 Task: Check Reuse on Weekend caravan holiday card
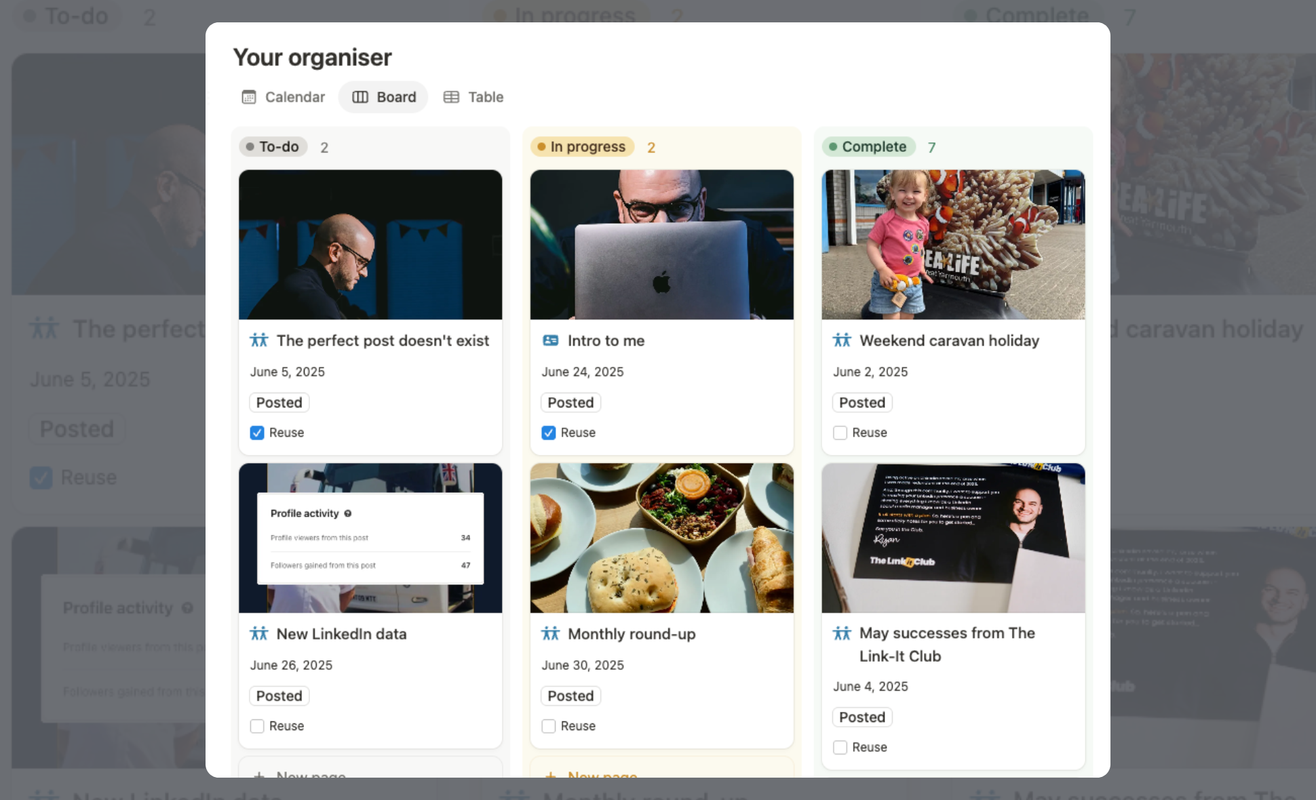pos(840,433)
